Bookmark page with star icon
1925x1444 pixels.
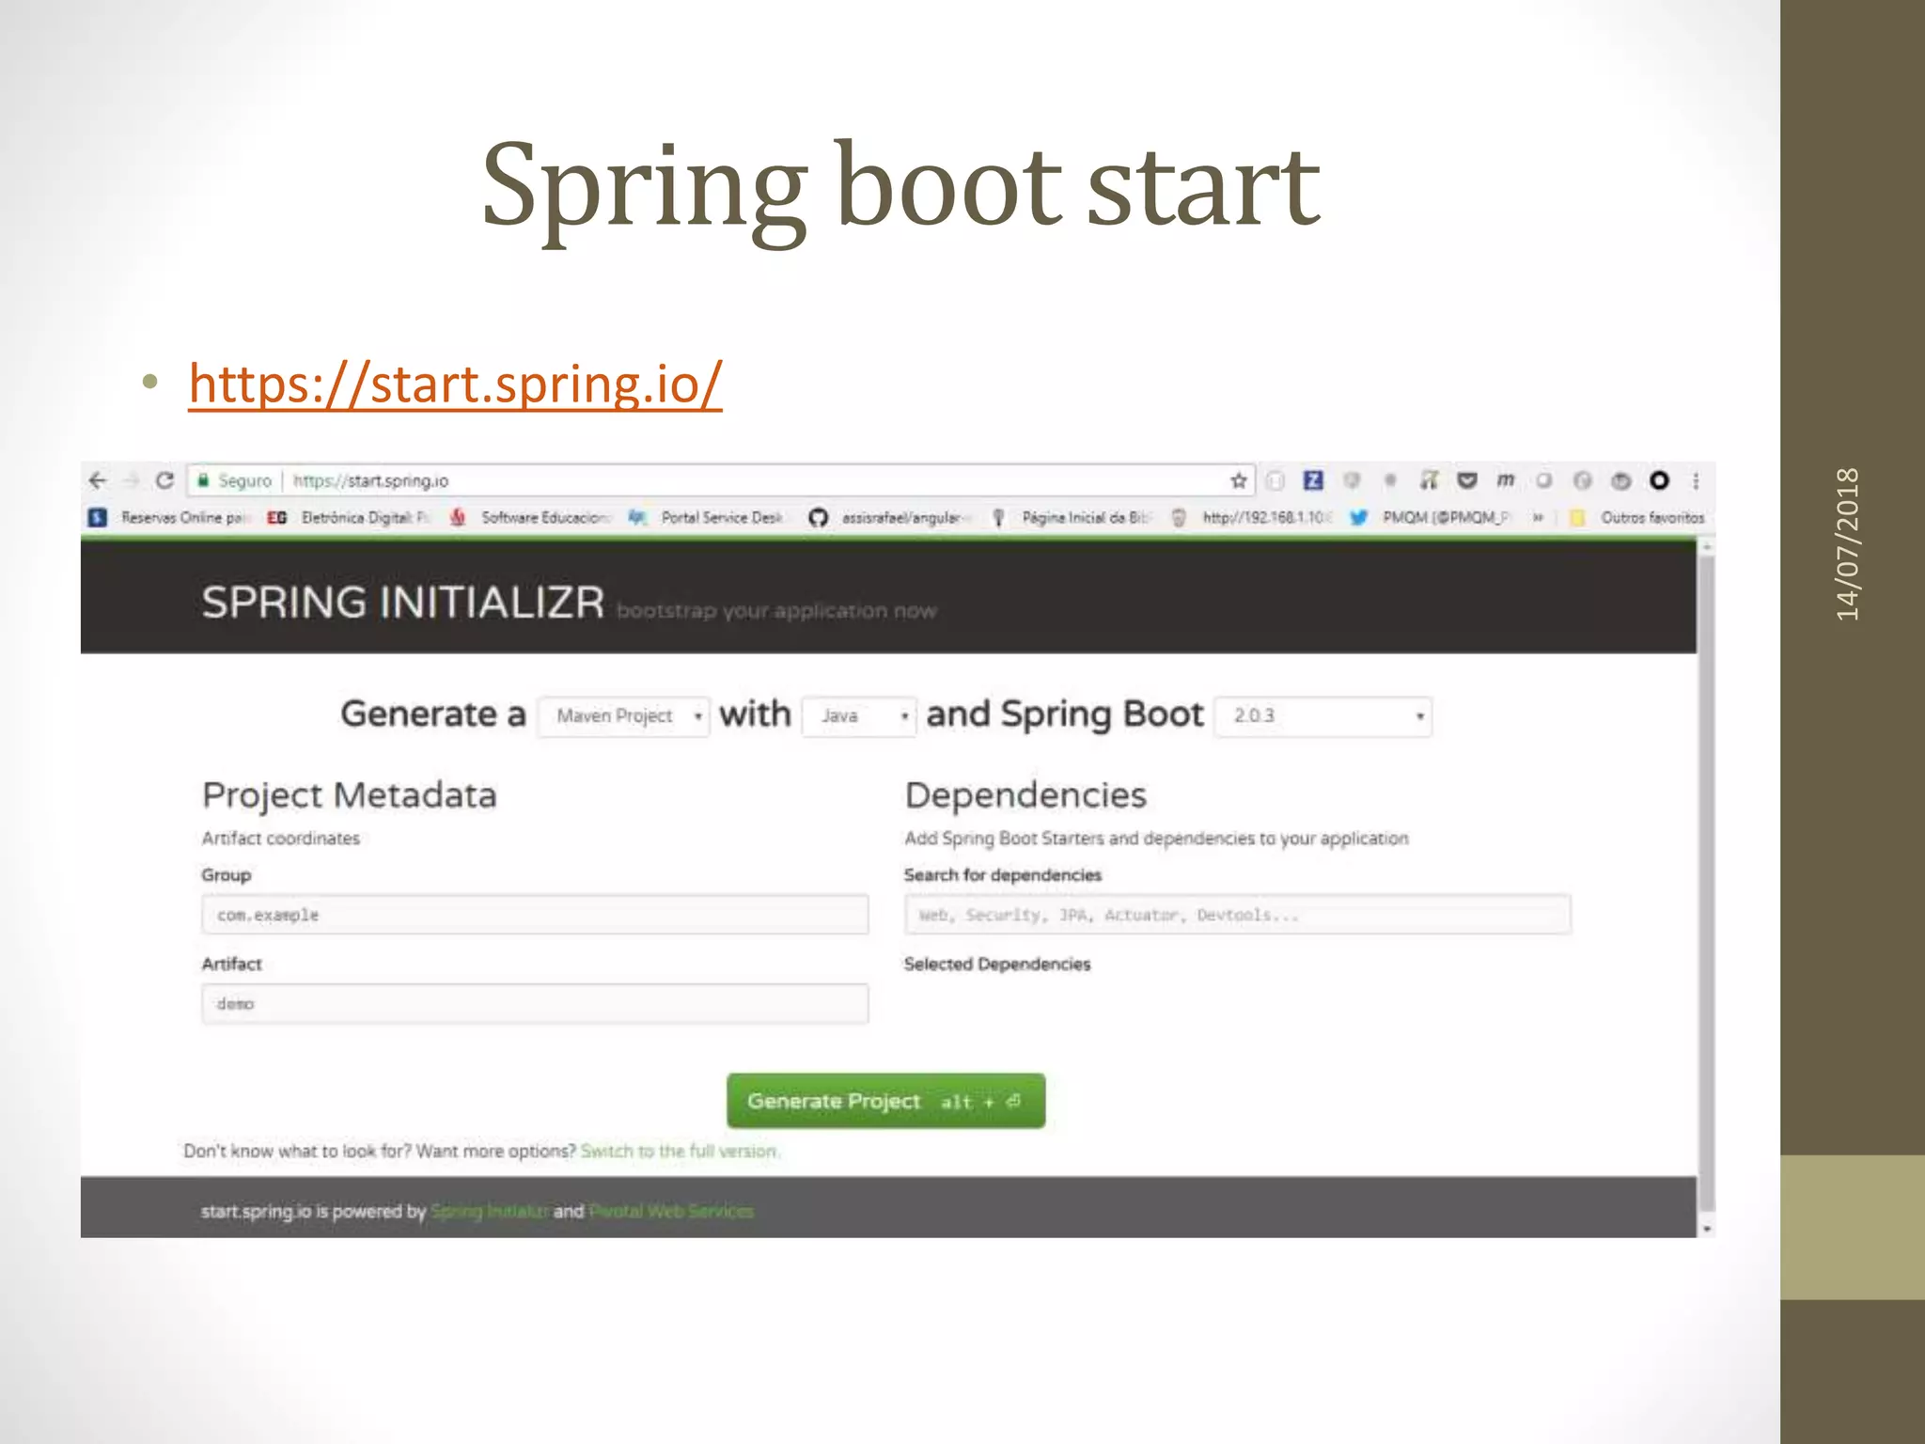[x=1239, y=480]
